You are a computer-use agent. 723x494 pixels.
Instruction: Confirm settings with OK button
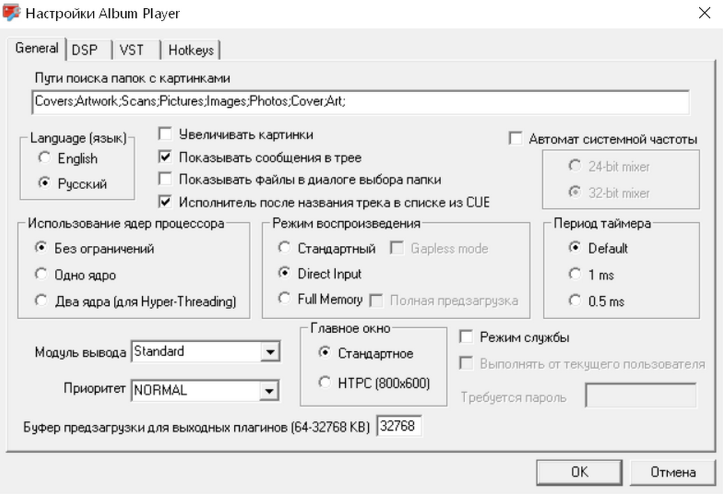point(580,472)
